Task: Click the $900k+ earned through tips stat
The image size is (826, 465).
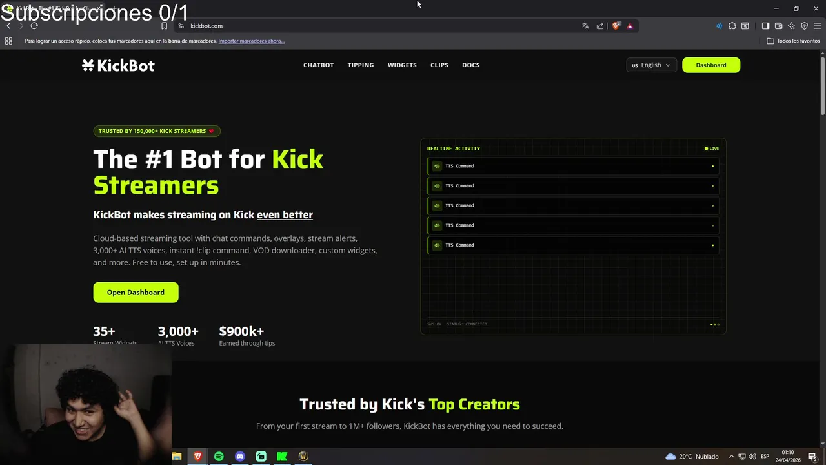Action: 247,336
